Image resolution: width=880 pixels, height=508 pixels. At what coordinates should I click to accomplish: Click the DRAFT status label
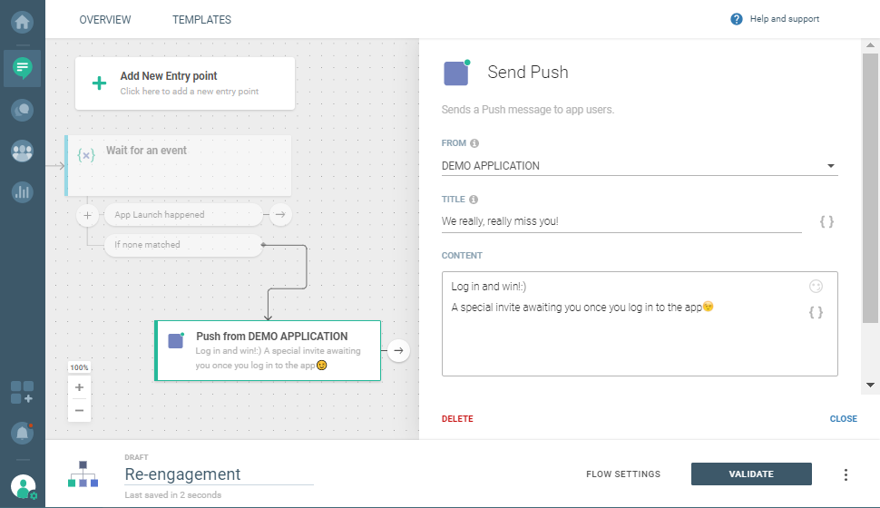136,457
